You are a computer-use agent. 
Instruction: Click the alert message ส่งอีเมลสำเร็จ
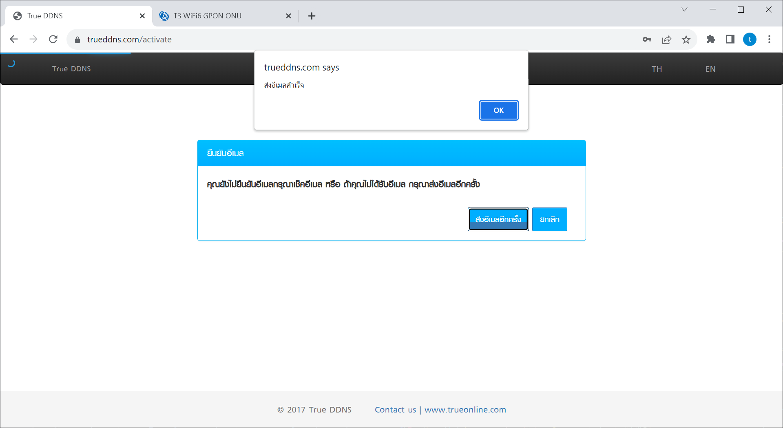tap(284, 85)
